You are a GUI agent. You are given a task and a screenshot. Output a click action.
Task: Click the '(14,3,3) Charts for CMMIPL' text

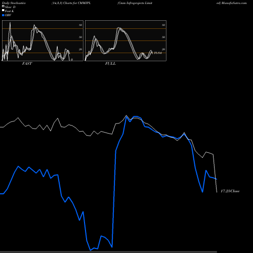(x=71, y=3)
